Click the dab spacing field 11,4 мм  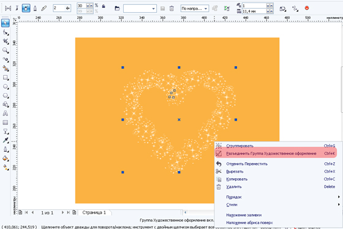254,11
